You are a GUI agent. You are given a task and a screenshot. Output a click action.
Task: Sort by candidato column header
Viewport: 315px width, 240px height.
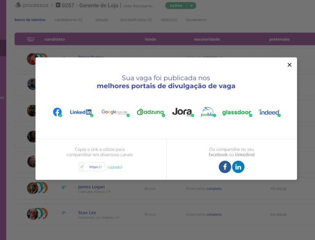point(55,39)
